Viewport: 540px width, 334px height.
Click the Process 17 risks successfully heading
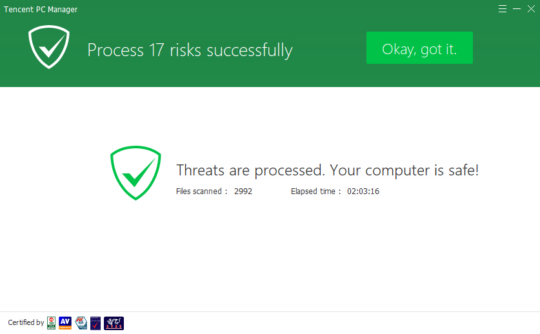190,50
